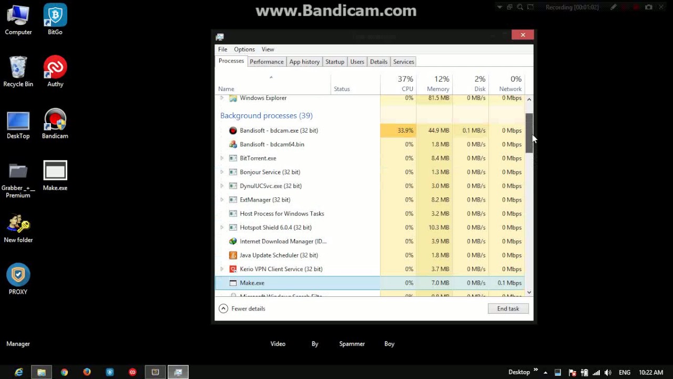Switch to the Performance tab
The height and width of the screenshot is (379, 673).
(x=267, y=62)
